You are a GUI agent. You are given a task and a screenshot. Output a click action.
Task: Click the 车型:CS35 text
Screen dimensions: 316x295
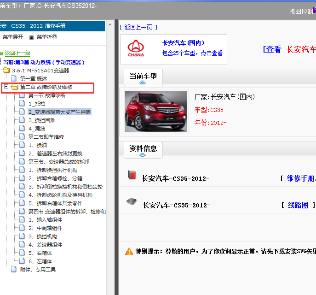tap(209, 110)
